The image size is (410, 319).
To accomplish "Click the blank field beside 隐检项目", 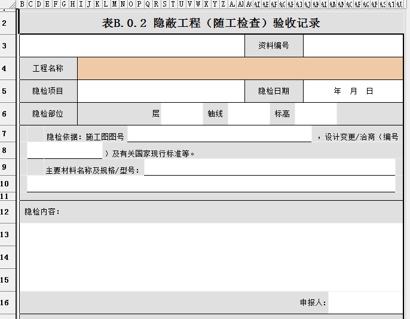I will click(x=160, y=91).
